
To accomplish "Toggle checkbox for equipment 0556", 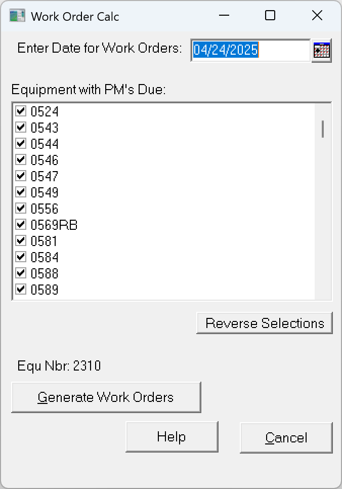I will point(21,208).
